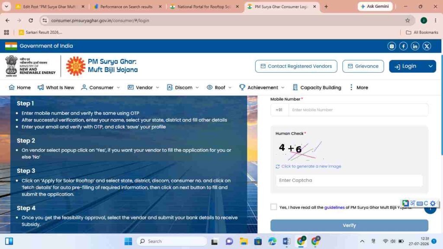Image resolution: width=443 pixels, height=249 pixels.
Task: Switch to Performance on Search results tab
Action: click(126, 6)
